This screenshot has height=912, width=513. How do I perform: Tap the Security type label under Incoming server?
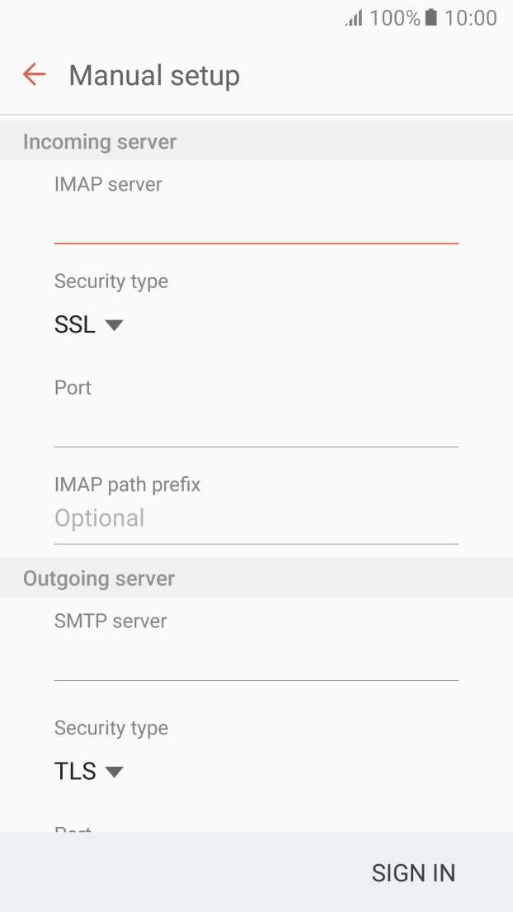point(111,281)
